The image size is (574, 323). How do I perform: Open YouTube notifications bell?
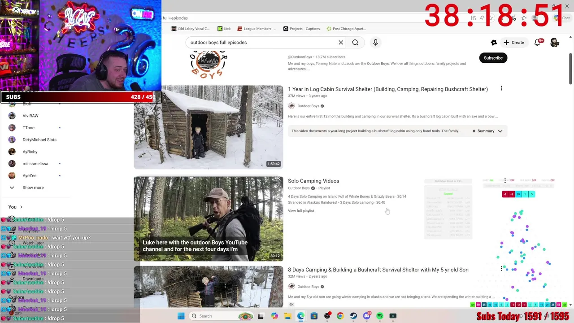(538, 43)
